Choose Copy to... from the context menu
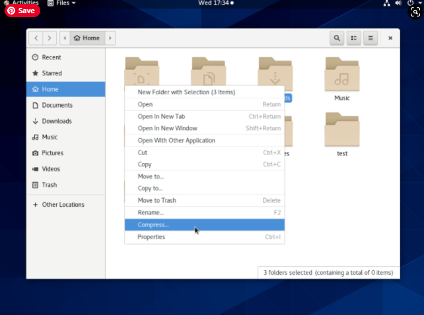 pos(205,188)
